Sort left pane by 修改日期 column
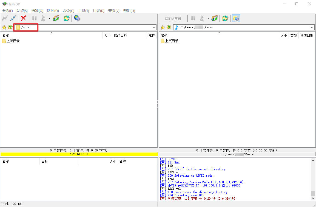The image size is (316, 207). pos(129,35)
